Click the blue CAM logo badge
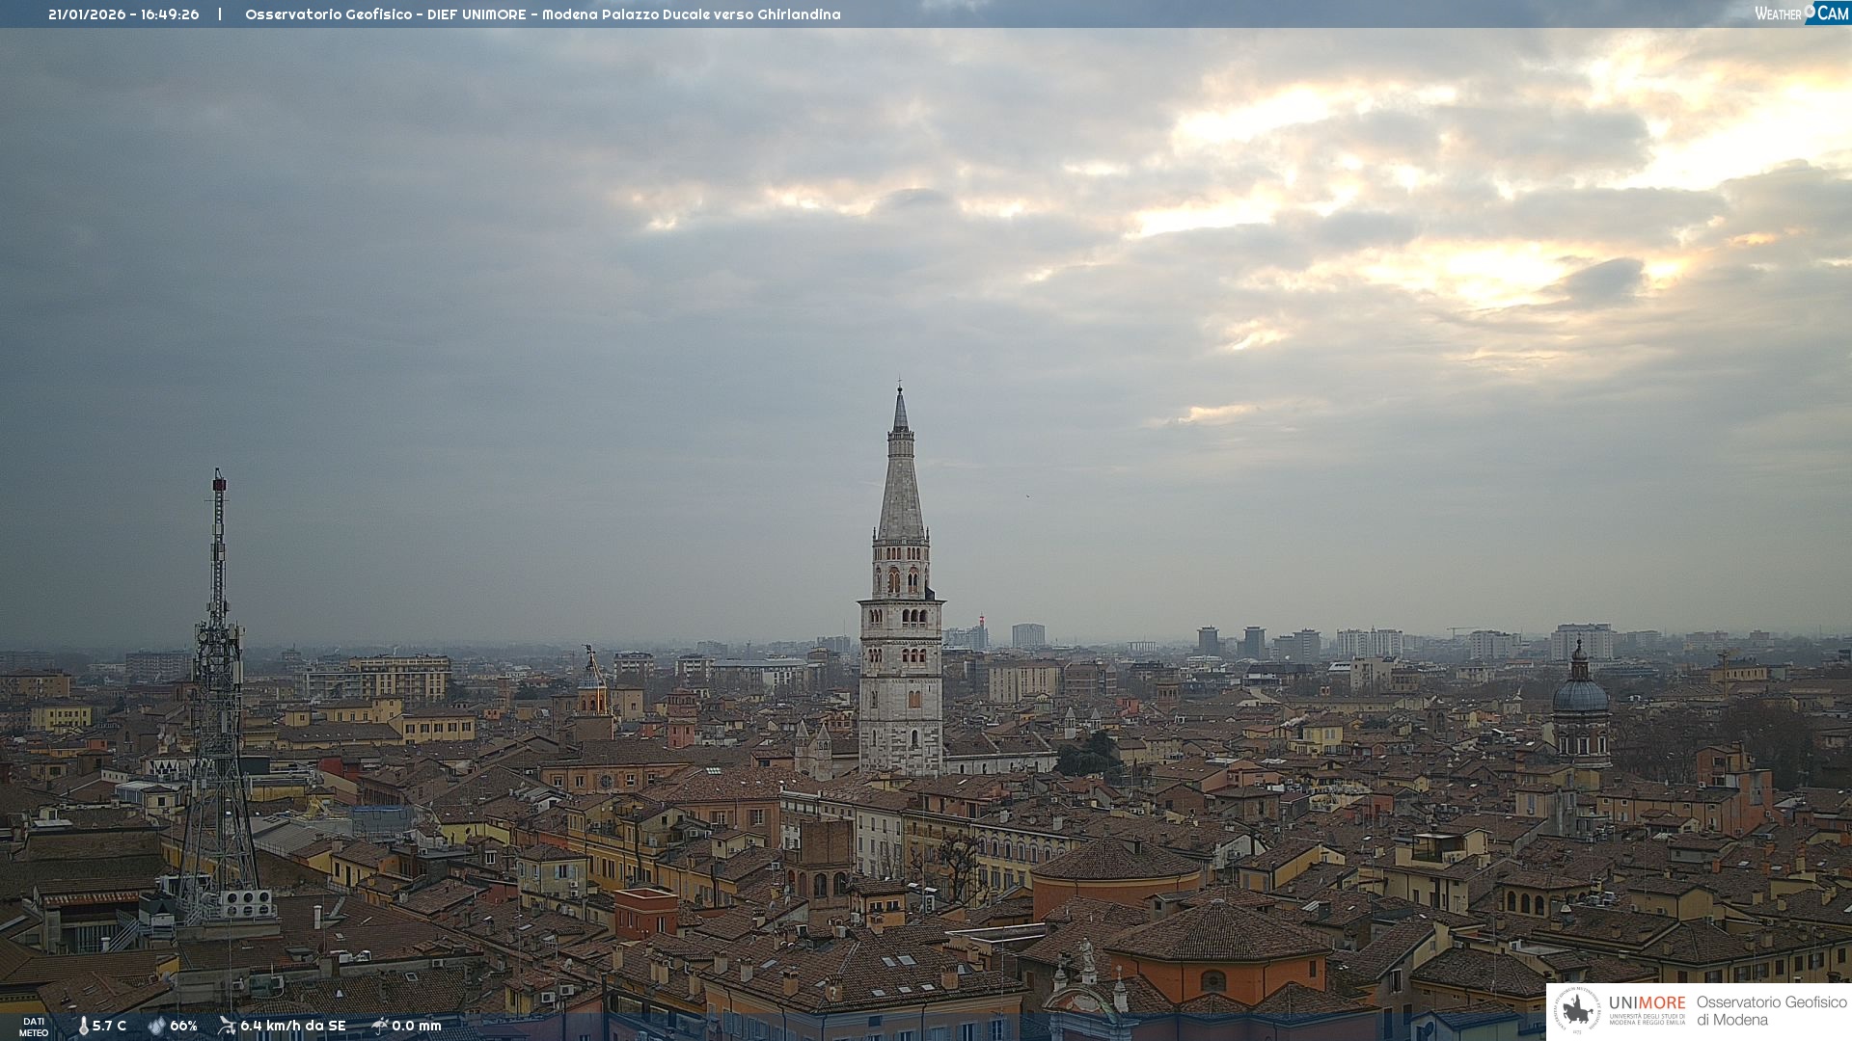The image size is (1852, 1041). [1831, 13]
